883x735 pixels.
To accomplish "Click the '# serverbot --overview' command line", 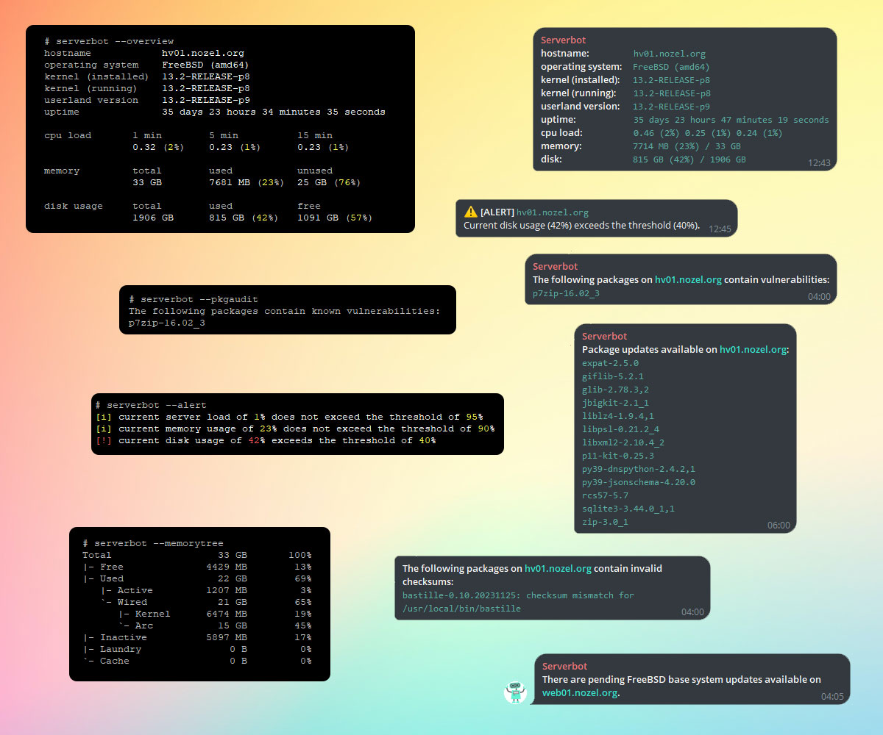I will click(109, 41).
